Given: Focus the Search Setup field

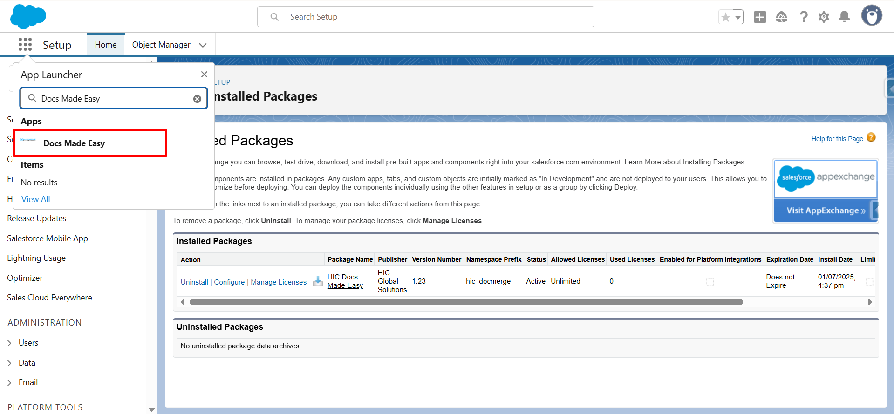Looking at the screenshot, I should (x=426, y=17).
